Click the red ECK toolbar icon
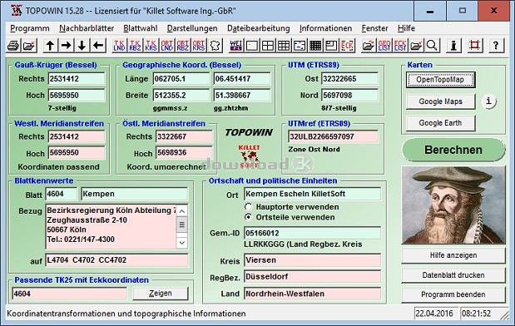 click(347, 45)
